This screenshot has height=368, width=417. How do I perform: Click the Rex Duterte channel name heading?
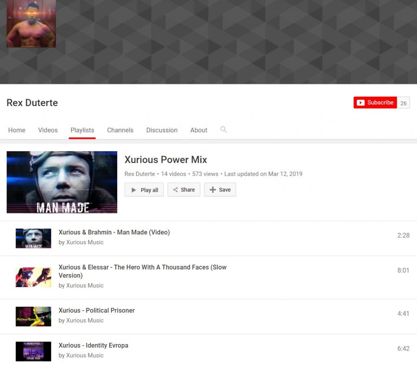click(32, 103)
